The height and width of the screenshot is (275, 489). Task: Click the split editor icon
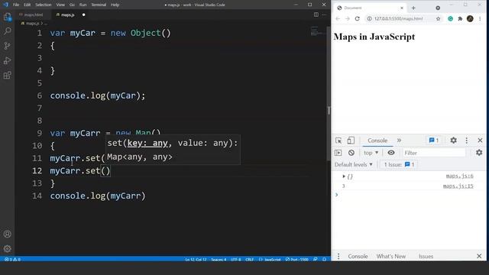pos(316,15)
